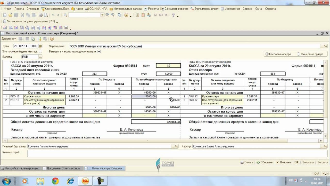The width and height of the screenshot is (330, 186).
Task: Open the Действия dropdown menu
Action: pos(9,39)
